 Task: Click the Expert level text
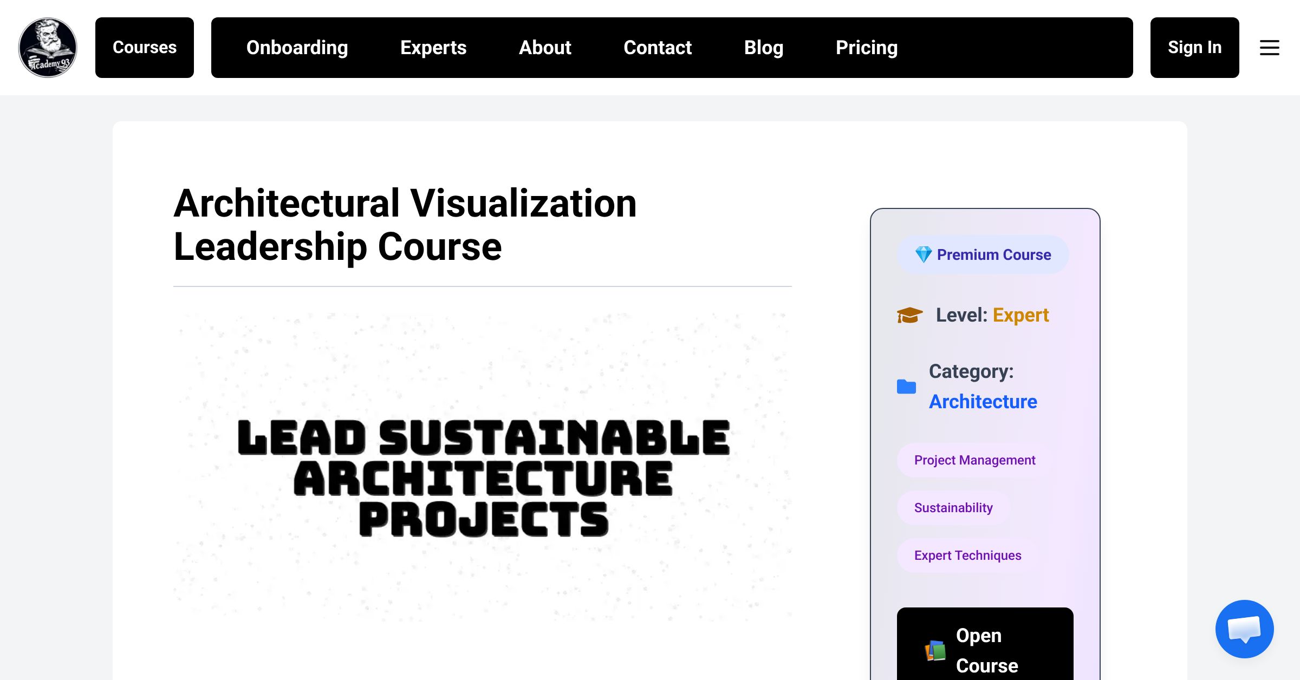pos(1020,315)
